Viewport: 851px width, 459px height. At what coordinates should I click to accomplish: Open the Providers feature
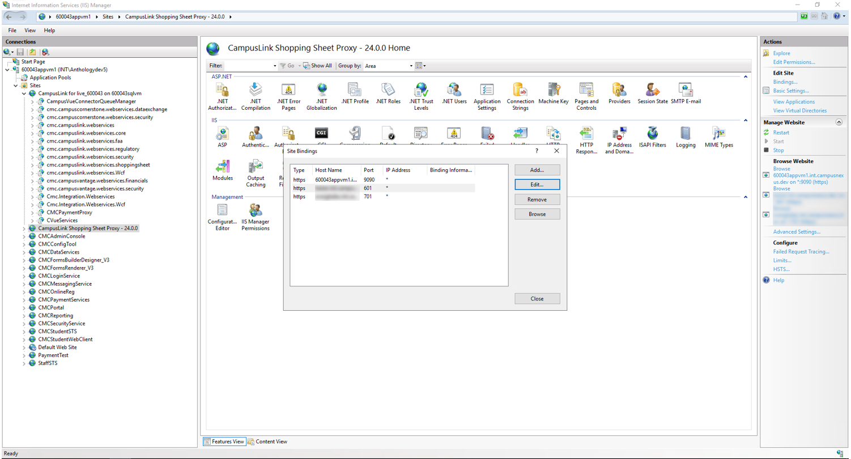[x=619, y=93]
